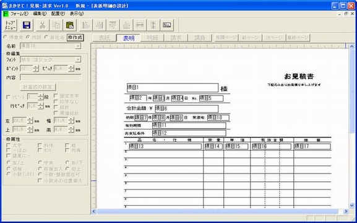Choose the 切捨 round-down radio button
This screenshot has width=357, height=223.
(9, 168)
